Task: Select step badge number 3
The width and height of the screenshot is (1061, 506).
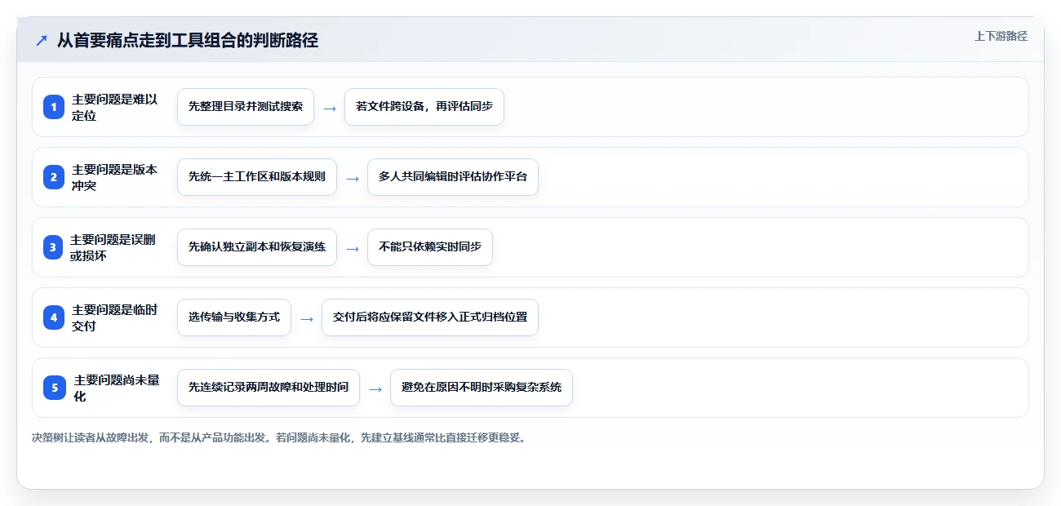Action: coord(53,247)
